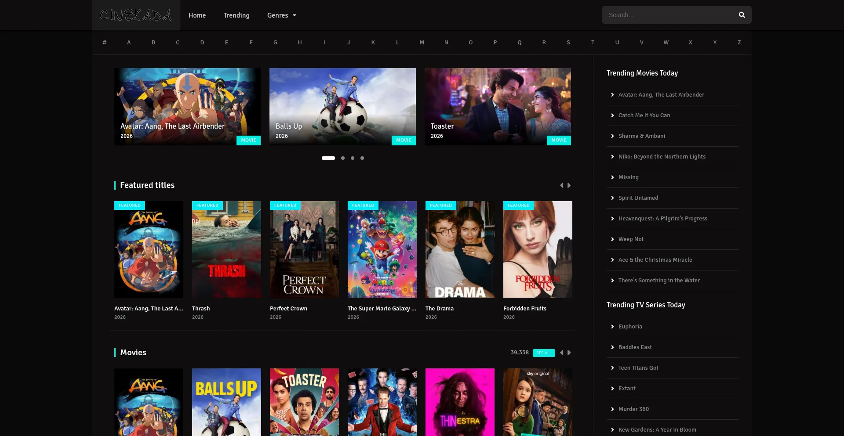Click next arrow in Featured titles
844x436 pixels.
click(569, 185)
